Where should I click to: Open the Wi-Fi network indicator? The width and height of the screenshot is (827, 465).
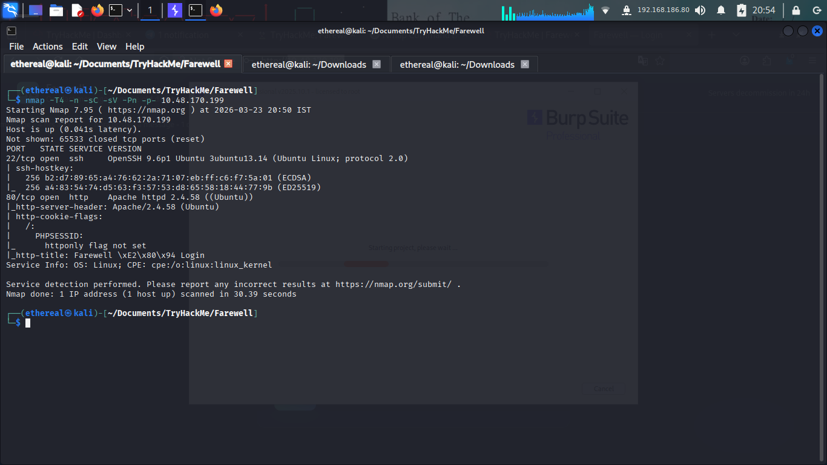click(605, 10)
